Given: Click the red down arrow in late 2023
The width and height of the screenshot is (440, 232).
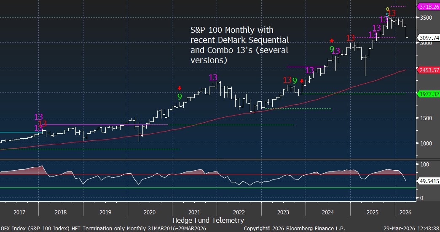Looking at the screenshot, I should (x=302, y=80).
